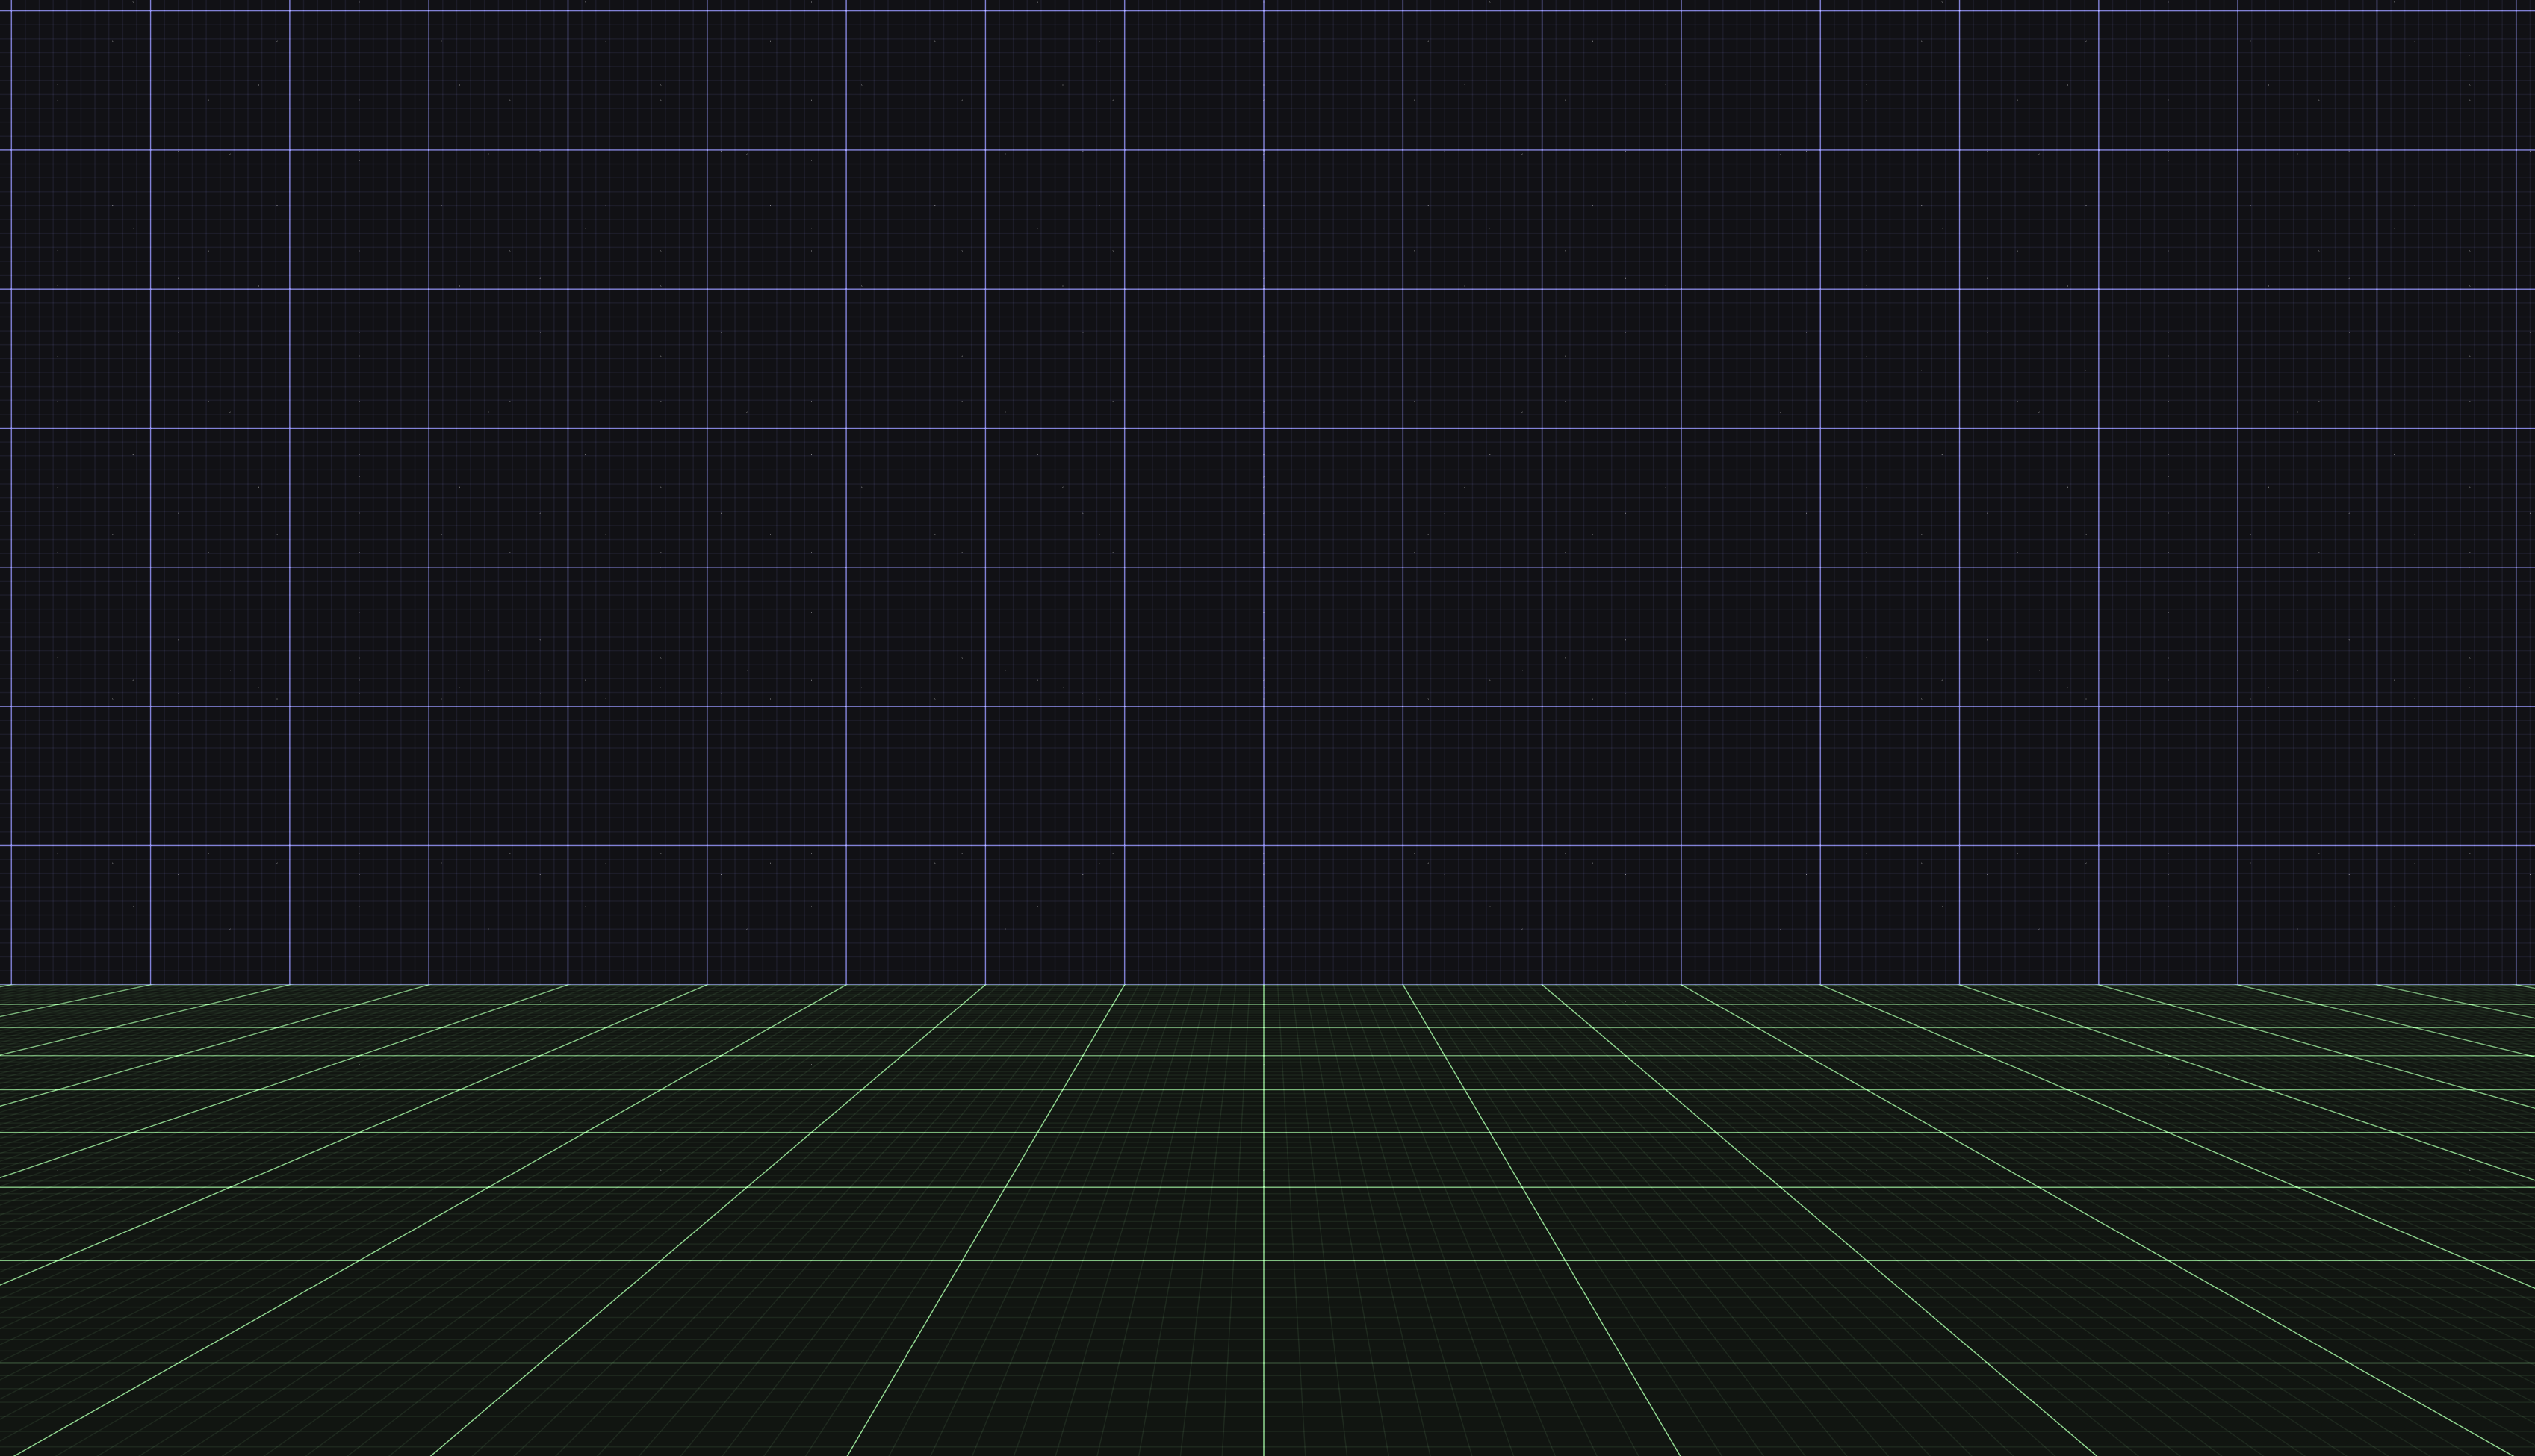Click wall cell just left of center, top row
The height and width of the screenshot is (1456, 2535).
(1194, 80)
